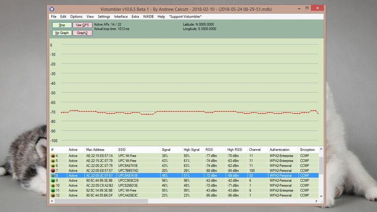The image size is (377, 212).
Task: Open the View menu
Action: point(90,17)
